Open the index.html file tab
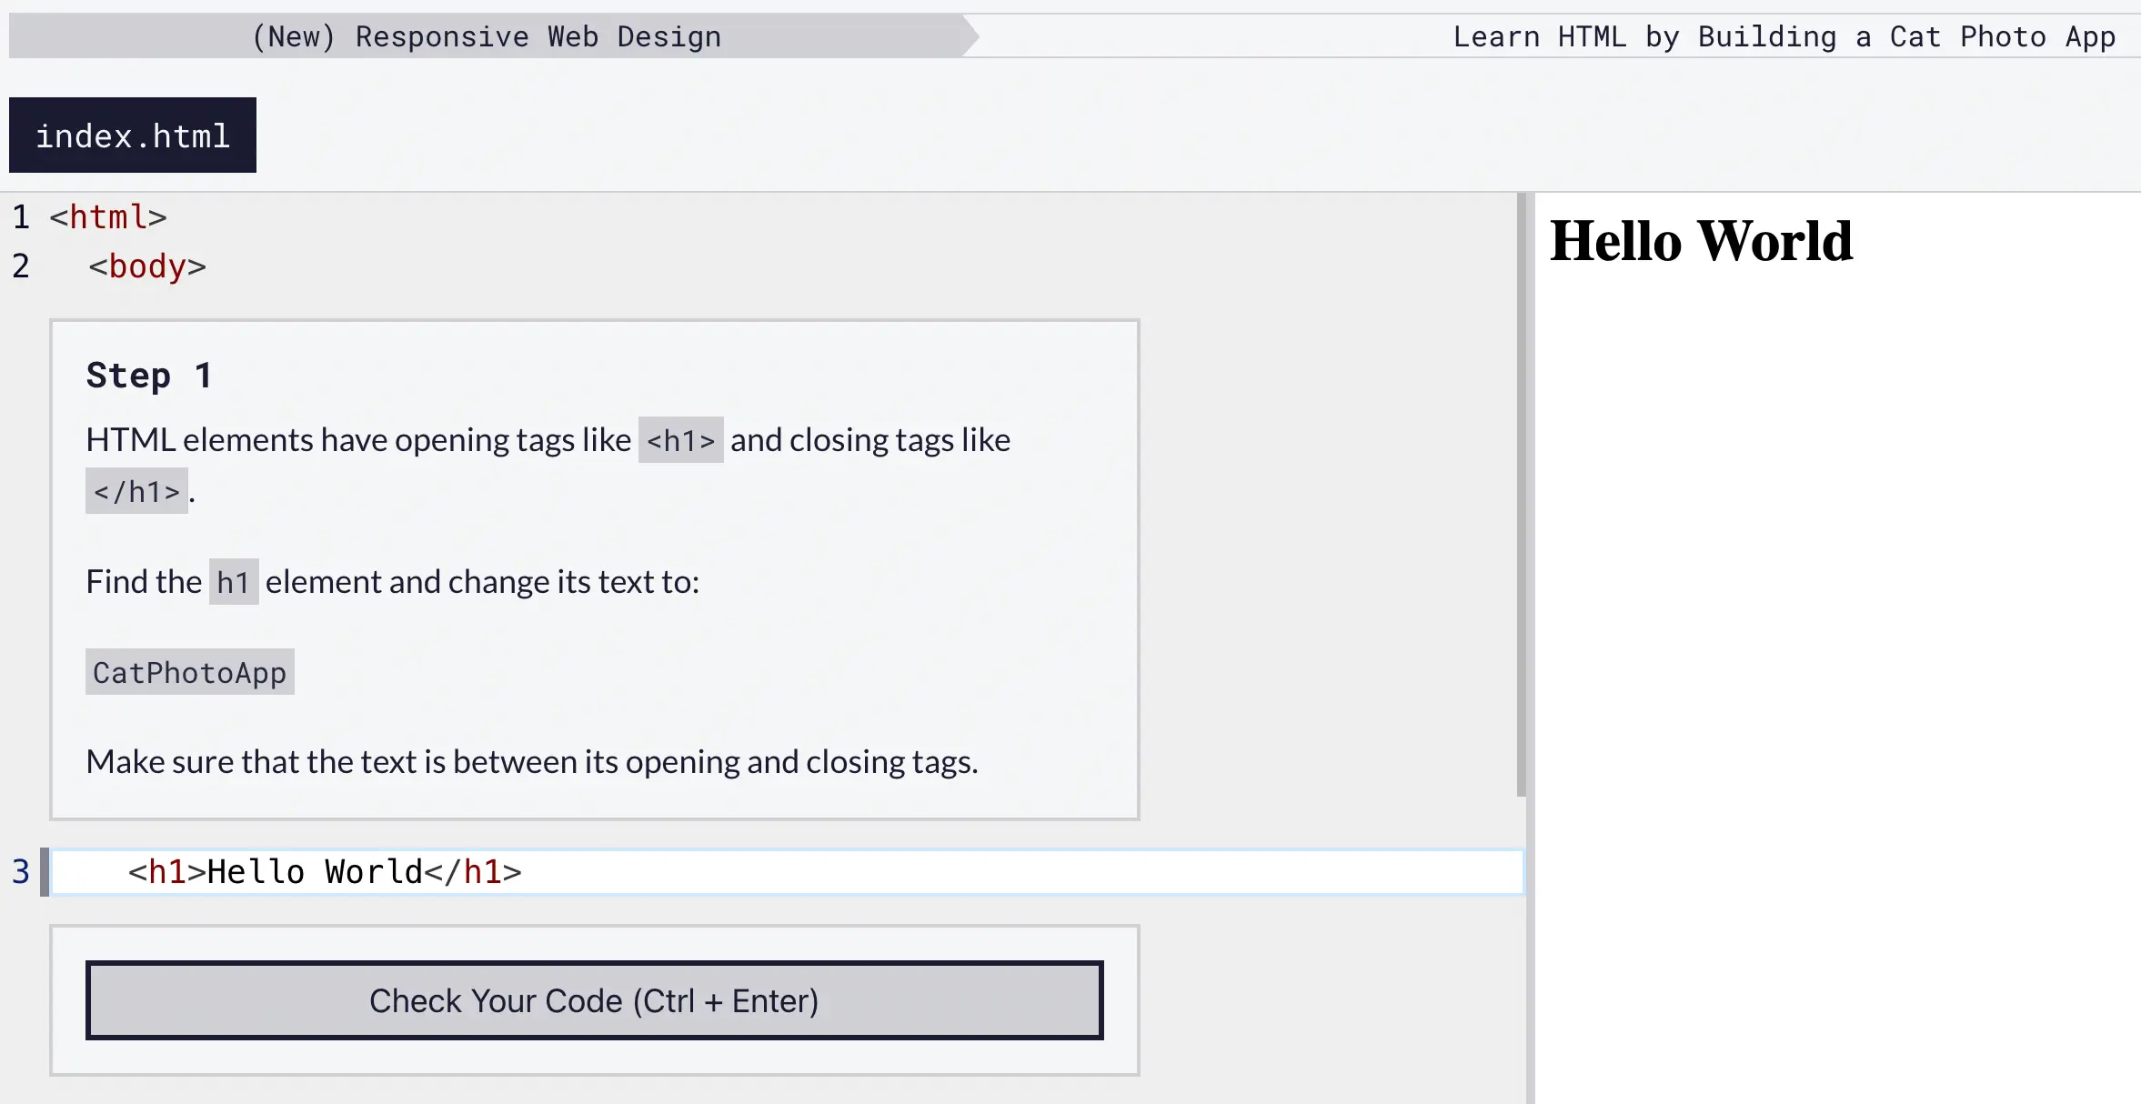This screenshot has height=1104, width=2141. [132, 135]
